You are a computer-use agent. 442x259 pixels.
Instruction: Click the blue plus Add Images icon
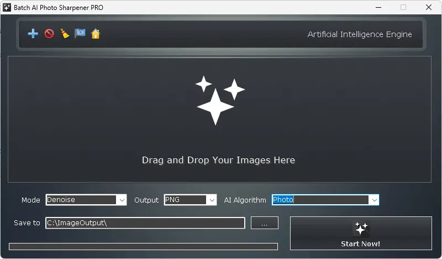coord(33,34)
